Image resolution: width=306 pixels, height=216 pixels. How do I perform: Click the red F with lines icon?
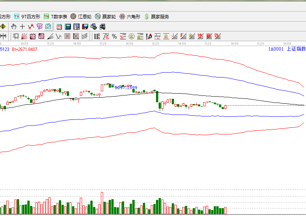coord(183,36)
